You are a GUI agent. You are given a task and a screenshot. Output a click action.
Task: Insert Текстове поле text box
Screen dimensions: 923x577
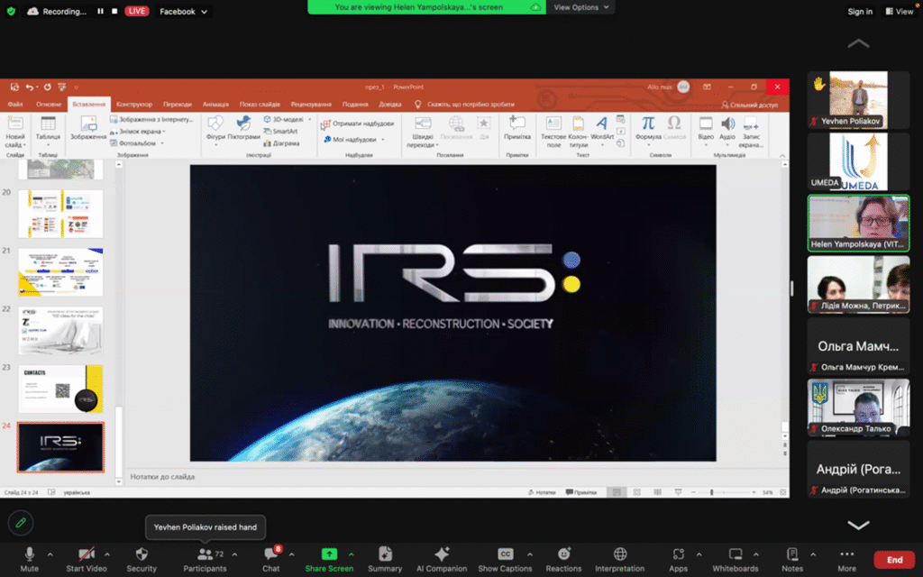tap(553, 131)
